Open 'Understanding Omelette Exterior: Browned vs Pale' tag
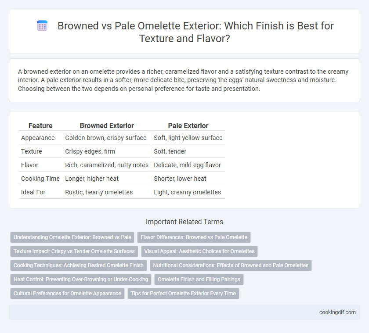 (x=72, y=237)
